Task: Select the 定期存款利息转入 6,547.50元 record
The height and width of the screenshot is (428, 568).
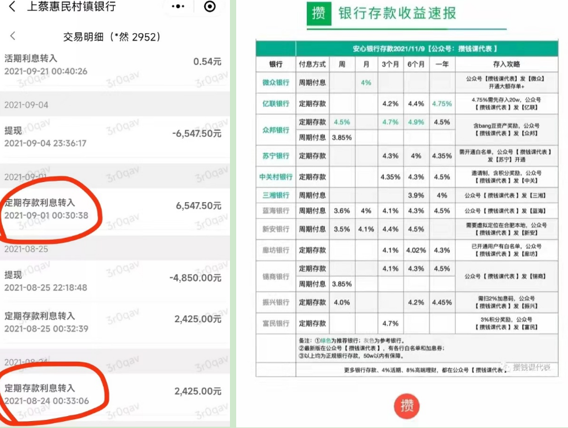Action: point(114,209)
